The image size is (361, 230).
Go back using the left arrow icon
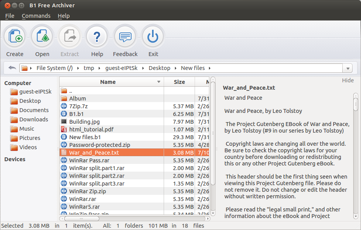click(x=12, y=68)
